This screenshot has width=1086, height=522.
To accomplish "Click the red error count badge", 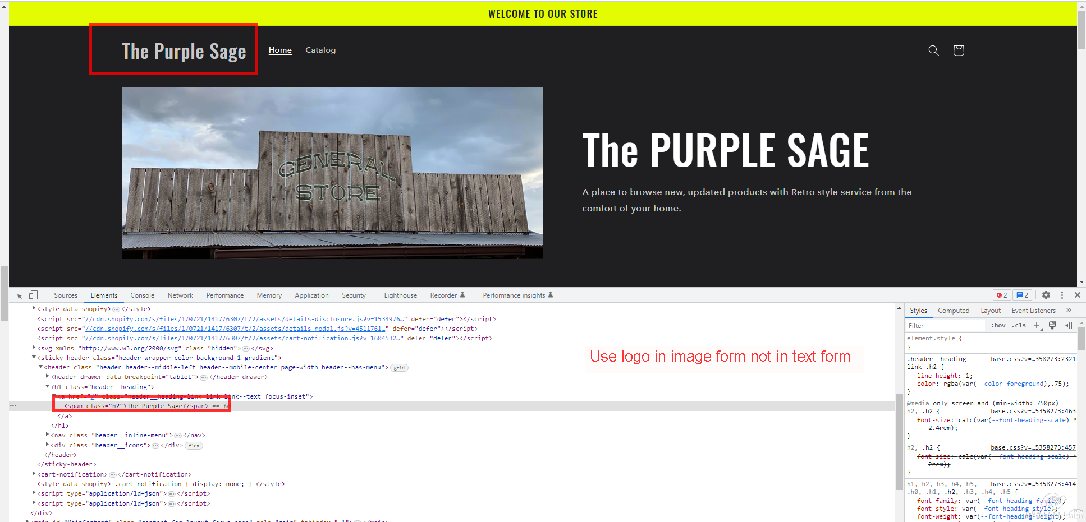I will [1002, 295].
